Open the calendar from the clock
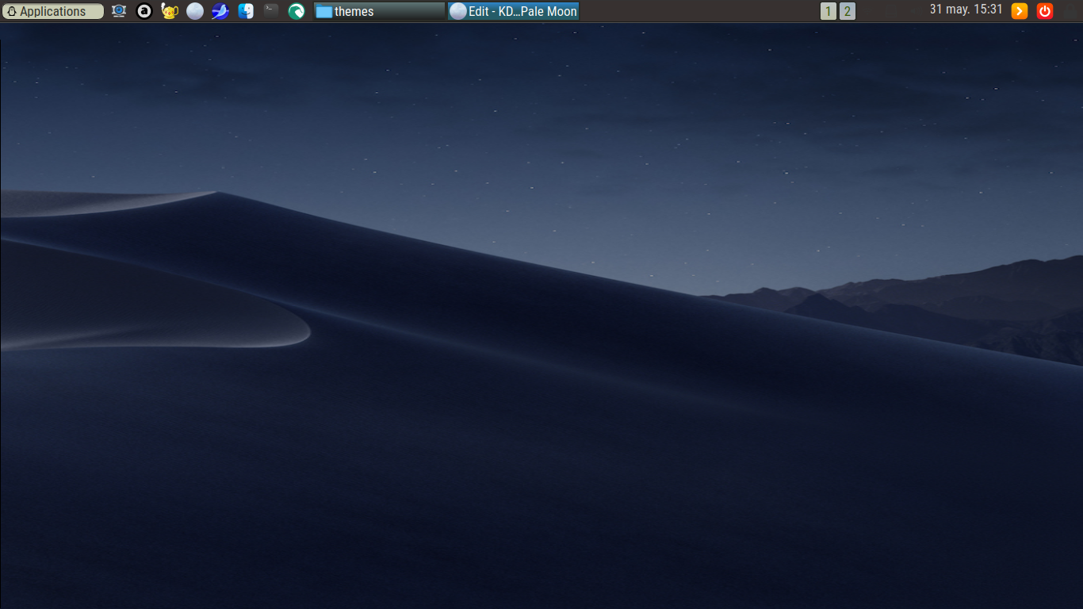1083x609 pixels. [x=966, y=10]
